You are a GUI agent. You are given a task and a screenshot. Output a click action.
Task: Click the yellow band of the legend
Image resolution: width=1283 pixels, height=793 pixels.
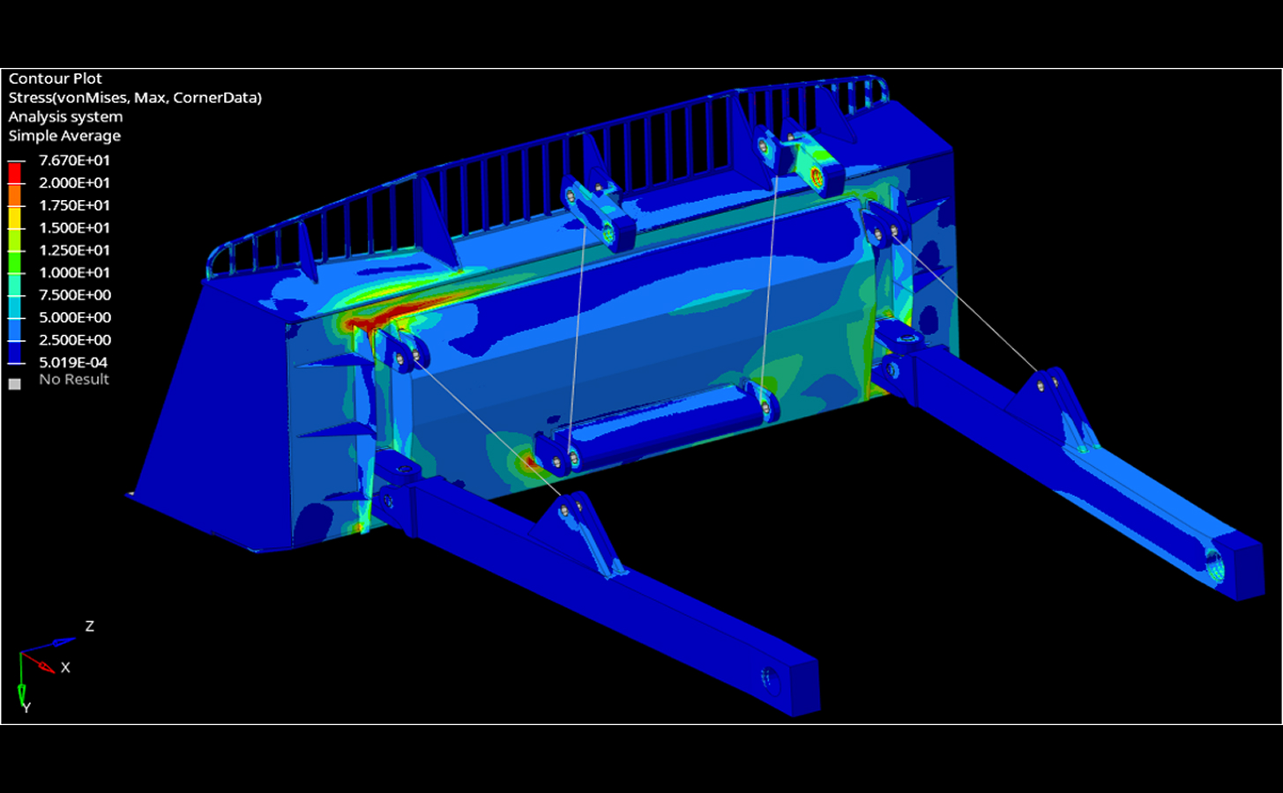15,217
